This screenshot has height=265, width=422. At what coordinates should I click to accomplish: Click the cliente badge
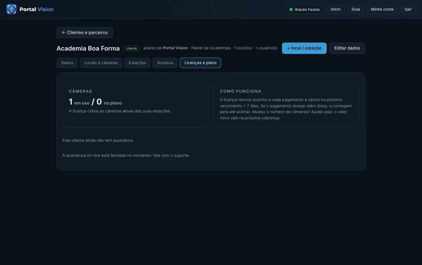coord(131,48)
